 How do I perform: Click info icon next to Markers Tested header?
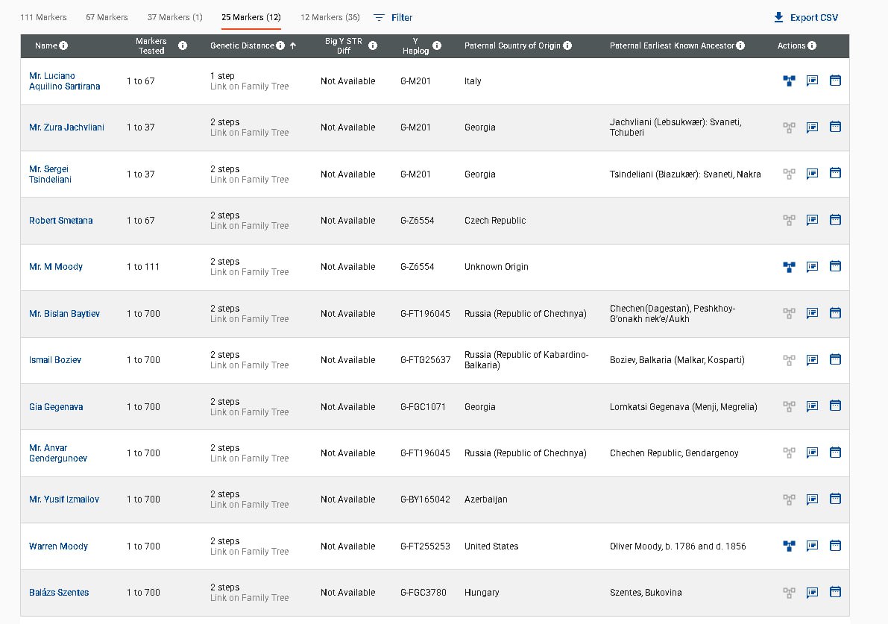(183, 45)
